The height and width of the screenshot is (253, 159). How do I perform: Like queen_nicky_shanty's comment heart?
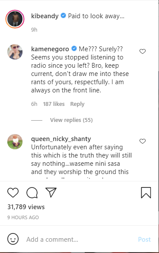(143, 141)
